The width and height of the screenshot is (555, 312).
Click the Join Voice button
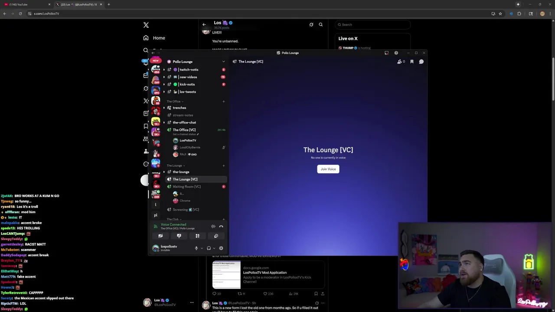(x=328, y=169)
